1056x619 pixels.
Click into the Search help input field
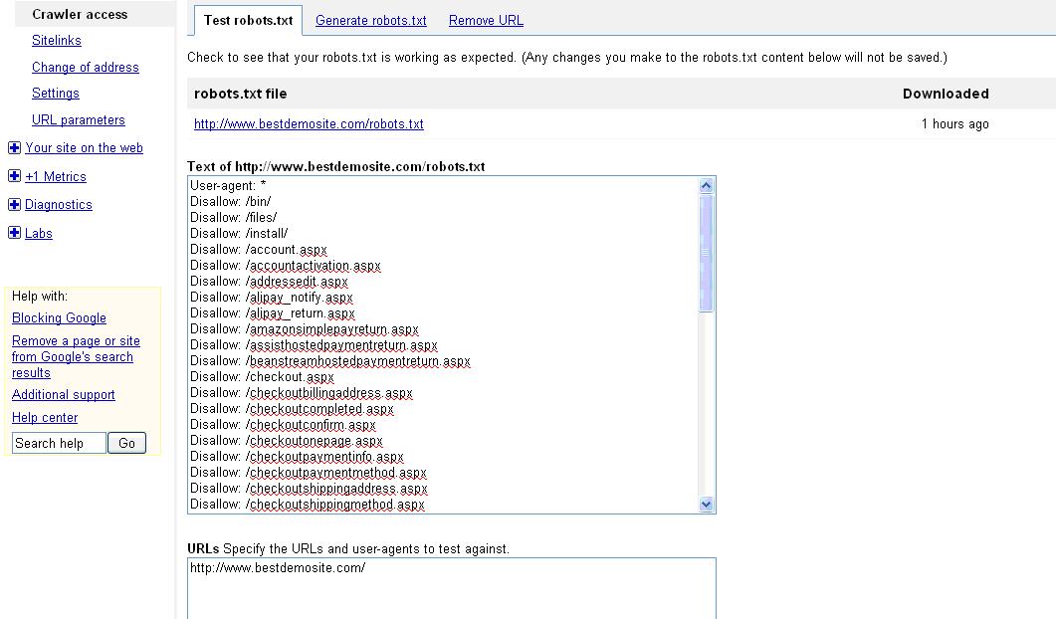tap(59, 443)
